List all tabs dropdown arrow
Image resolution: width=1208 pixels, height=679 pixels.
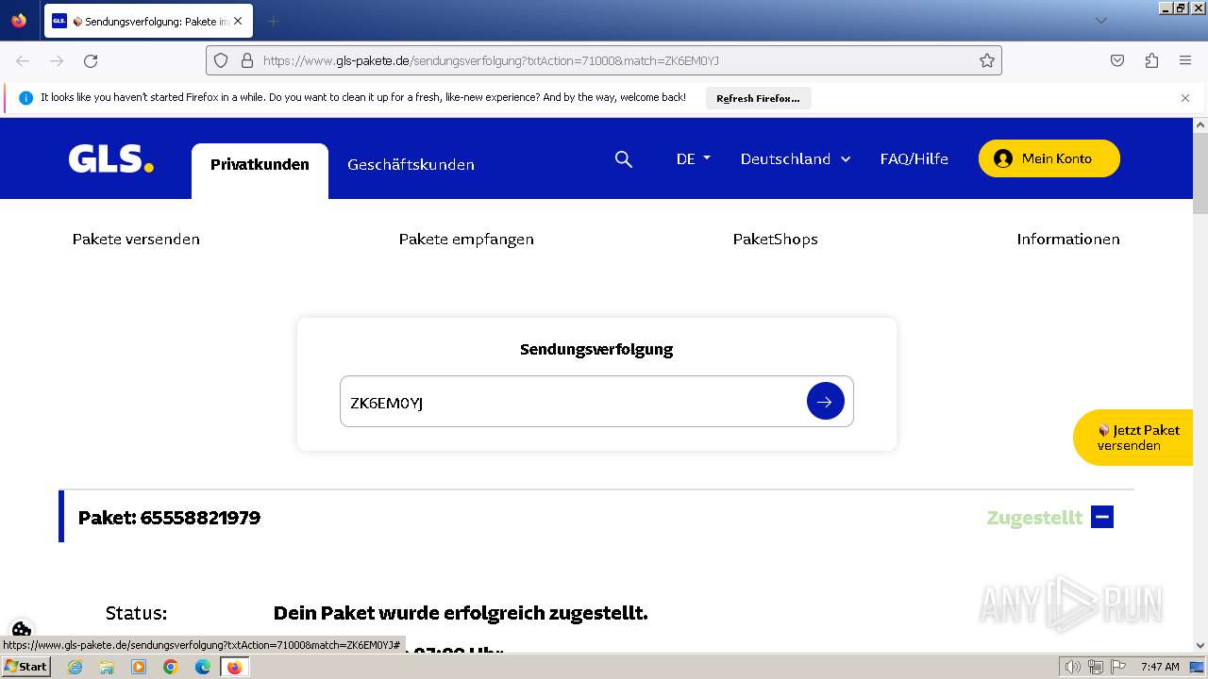pos(1100,21)
